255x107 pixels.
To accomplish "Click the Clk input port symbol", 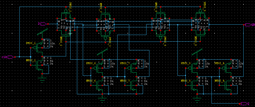I will point(10,57).
